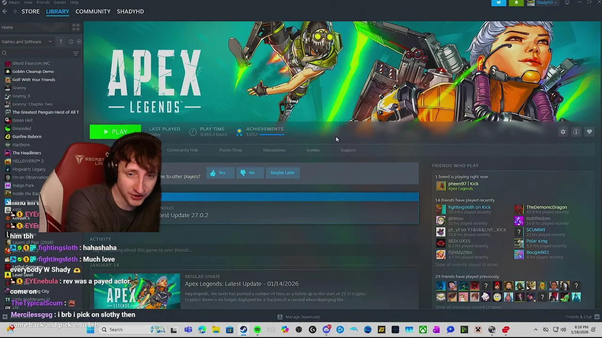Open the game info icon
602x338 pixels.
(576, 132)
